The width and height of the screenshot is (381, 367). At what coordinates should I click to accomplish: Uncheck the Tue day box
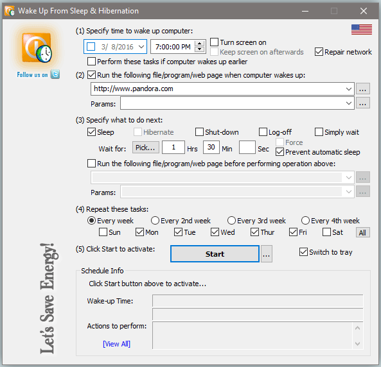coord(178,232)
